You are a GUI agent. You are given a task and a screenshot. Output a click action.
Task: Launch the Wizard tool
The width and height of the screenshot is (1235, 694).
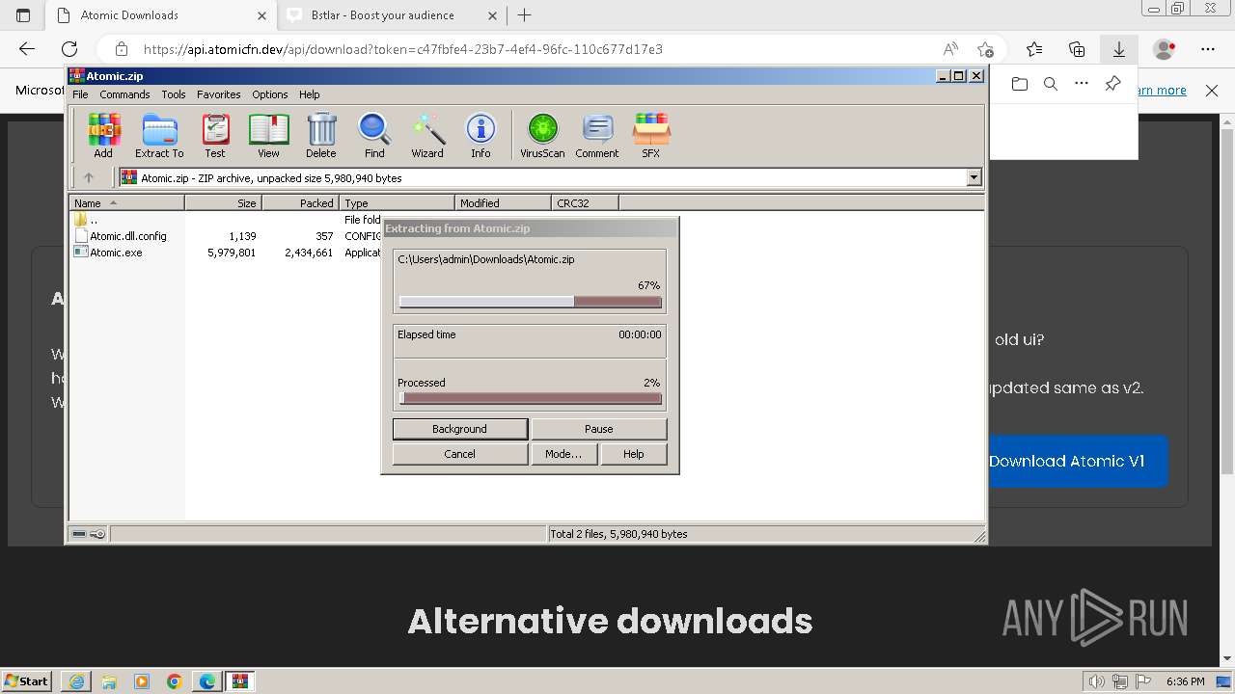(427, 136)
